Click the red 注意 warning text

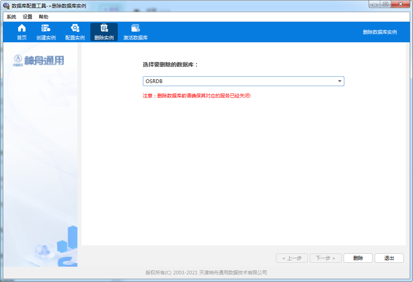pos(197,96)
